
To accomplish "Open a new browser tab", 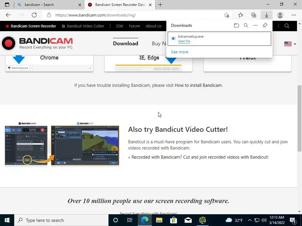I will (x=160, y=5).
